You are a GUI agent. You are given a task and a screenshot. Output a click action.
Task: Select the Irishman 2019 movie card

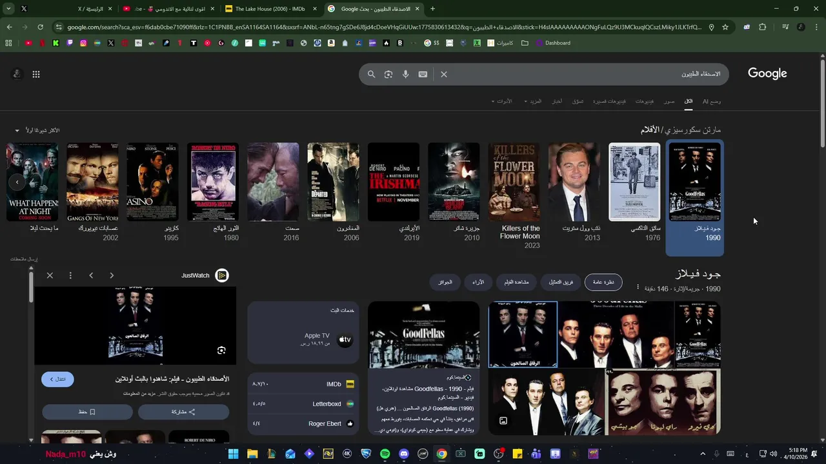click(394, 192)
